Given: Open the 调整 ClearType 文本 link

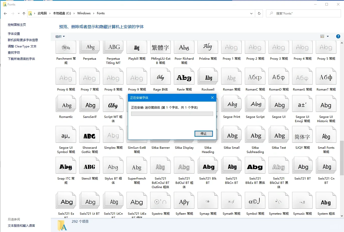Looking at the screenshot, I should tap(22, 46).
